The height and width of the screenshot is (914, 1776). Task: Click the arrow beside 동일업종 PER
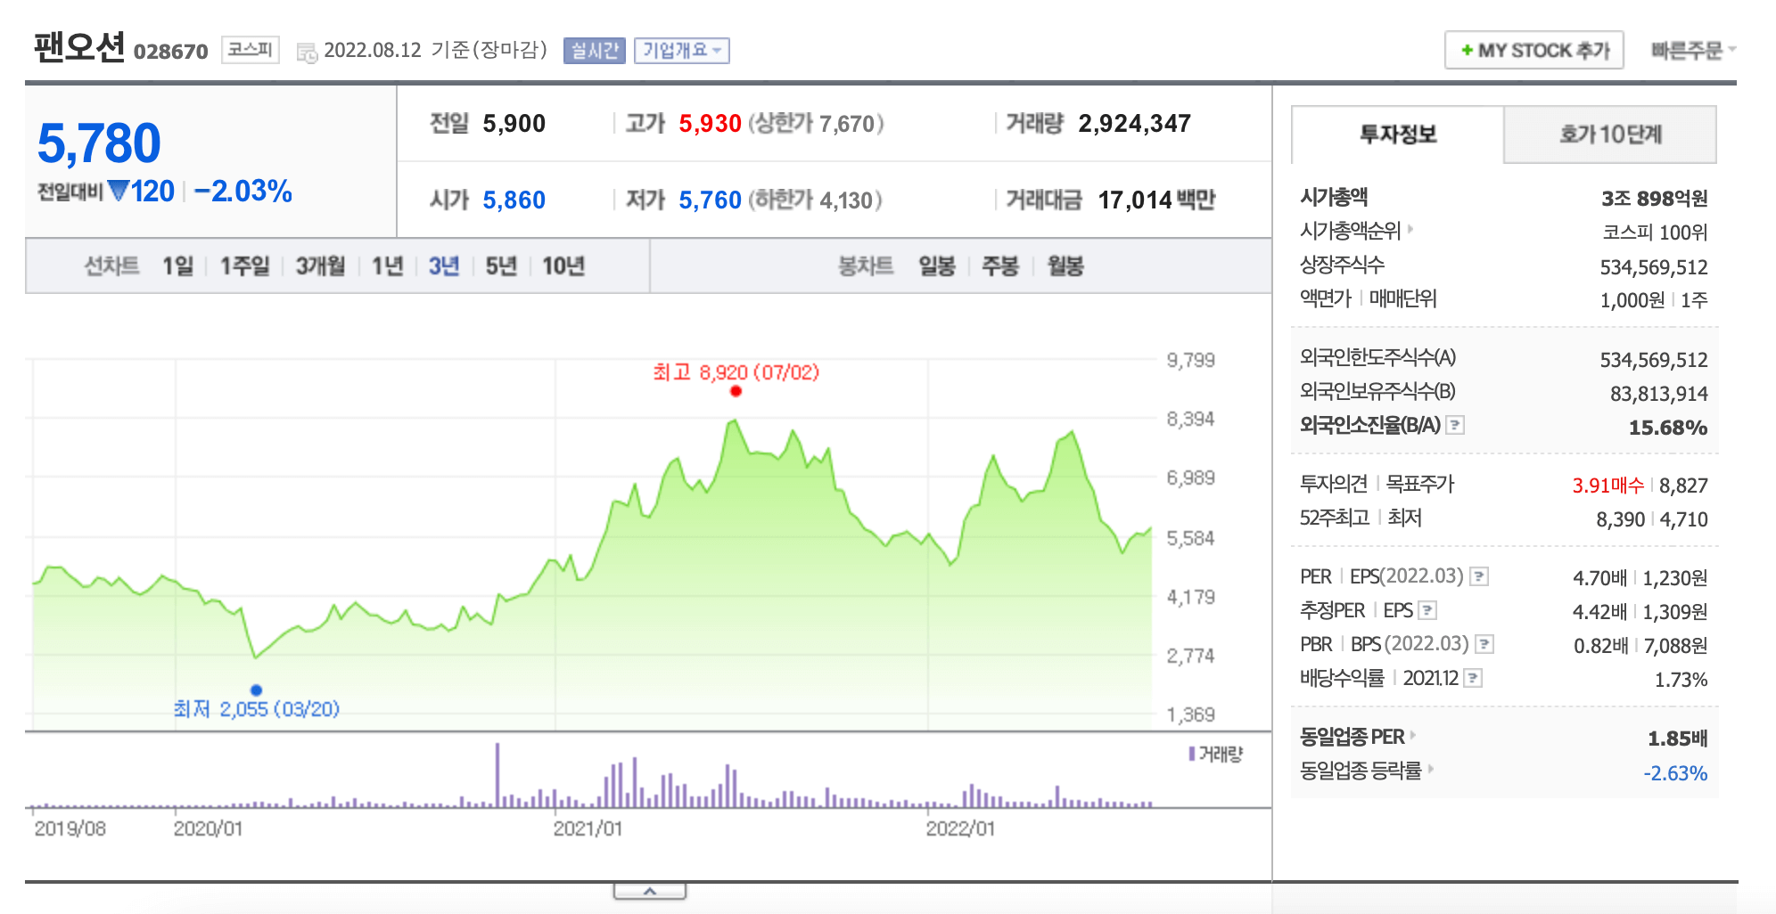click(1413, 736)
